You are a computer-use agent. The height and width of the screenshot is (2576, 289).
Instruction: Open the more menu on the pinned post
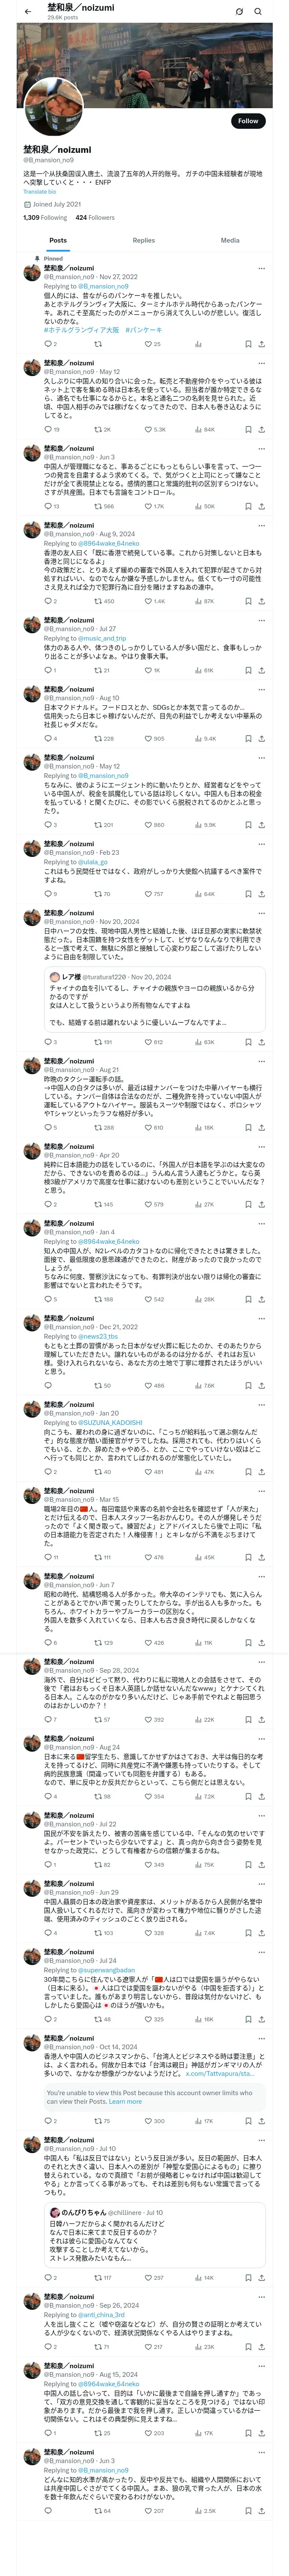pyautogui.click(x=261, y=268)
